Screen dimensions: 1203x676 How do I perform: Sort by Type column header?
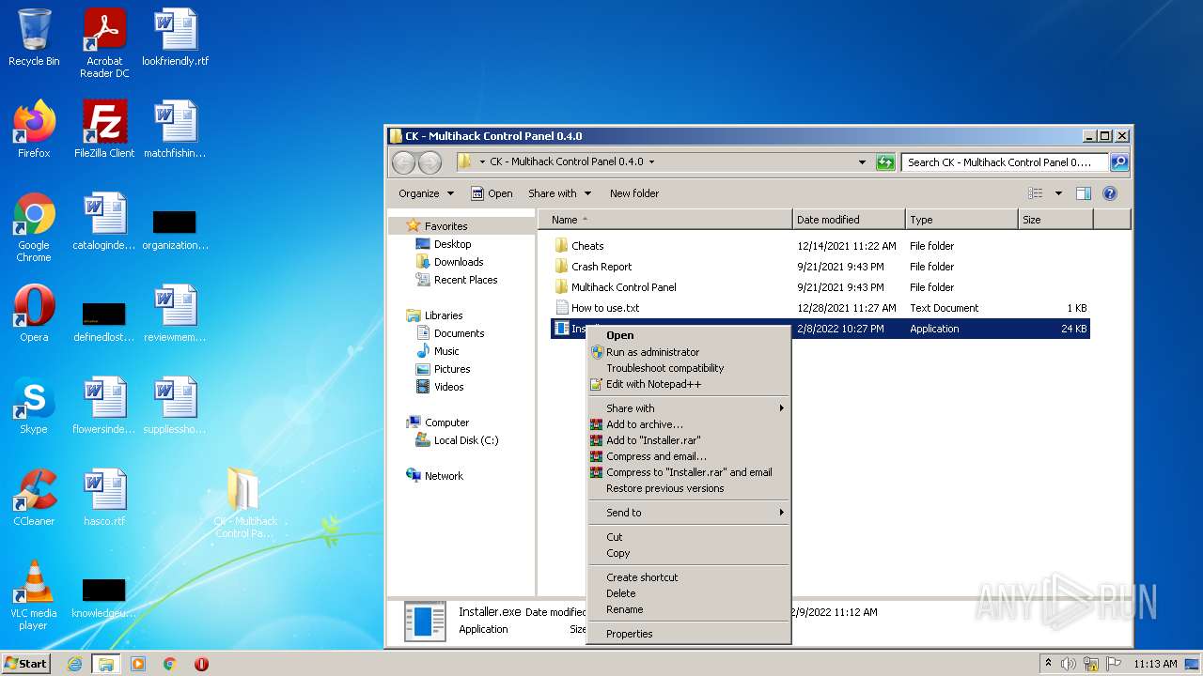962,220
